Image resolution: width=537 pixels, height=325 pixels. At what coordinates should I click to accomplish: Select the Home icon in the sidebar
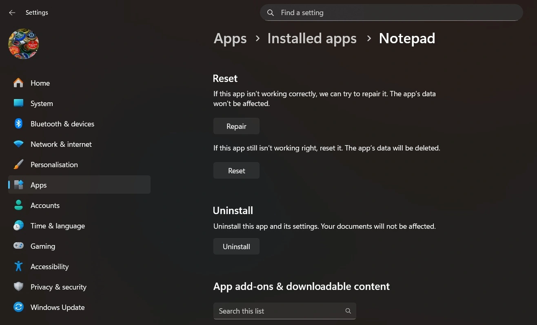point(18,83)
